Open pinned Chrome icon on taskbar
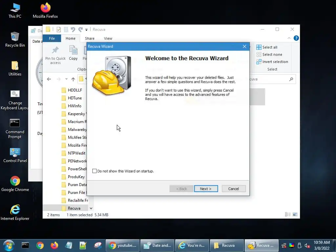This screenshot has width=336, height=252. point(40,245)
